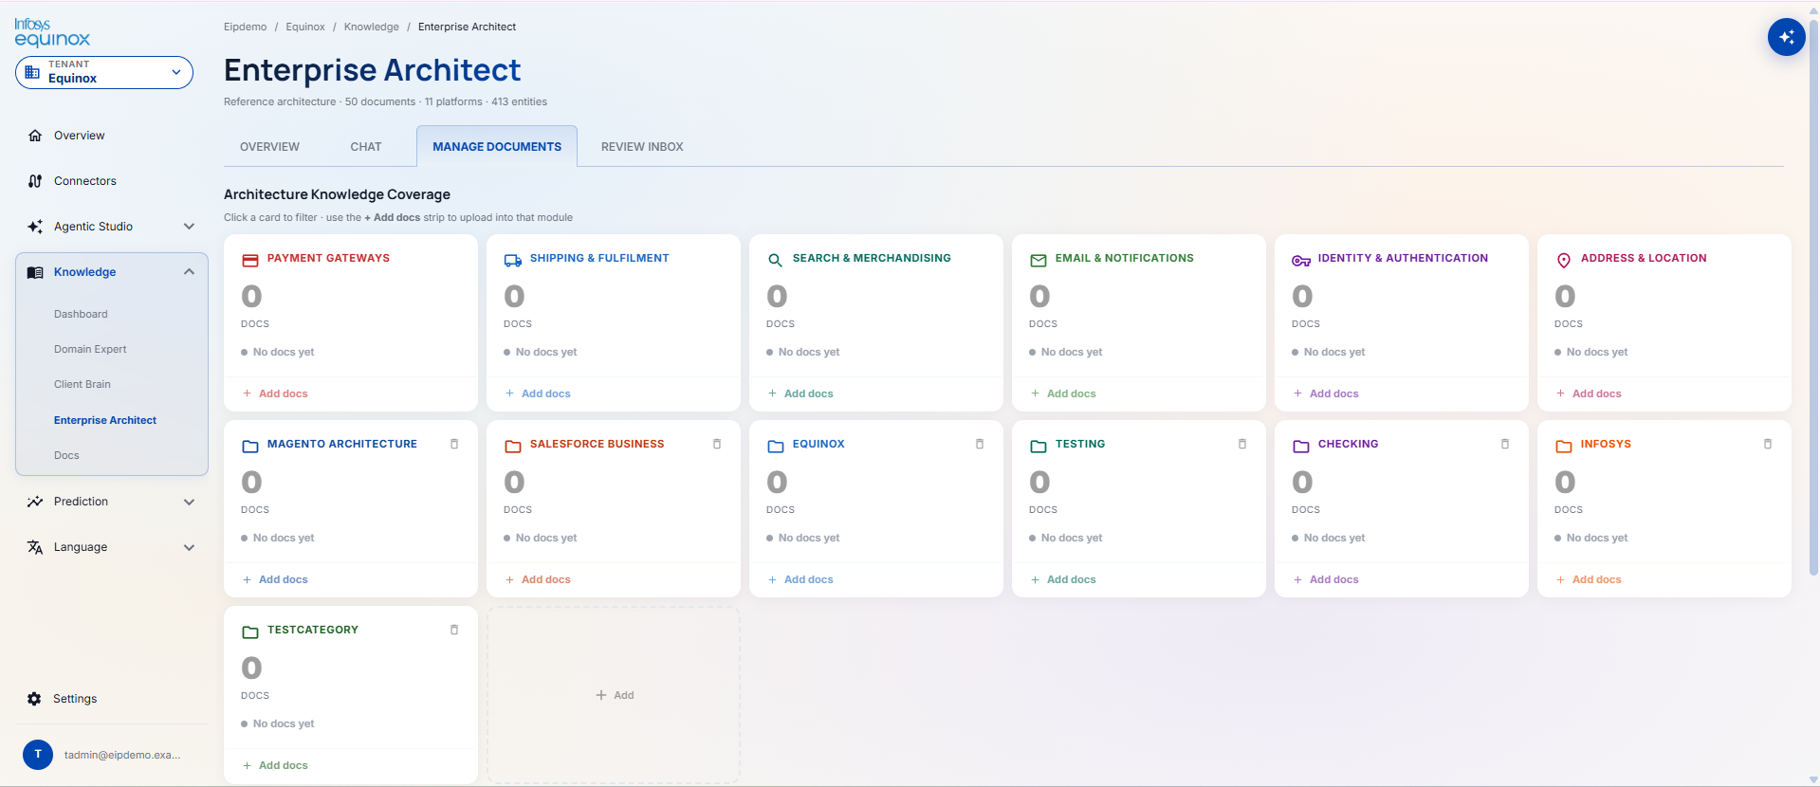
Task: Click the AI sparkle assistant button
Action: (x=1786, y=37)
